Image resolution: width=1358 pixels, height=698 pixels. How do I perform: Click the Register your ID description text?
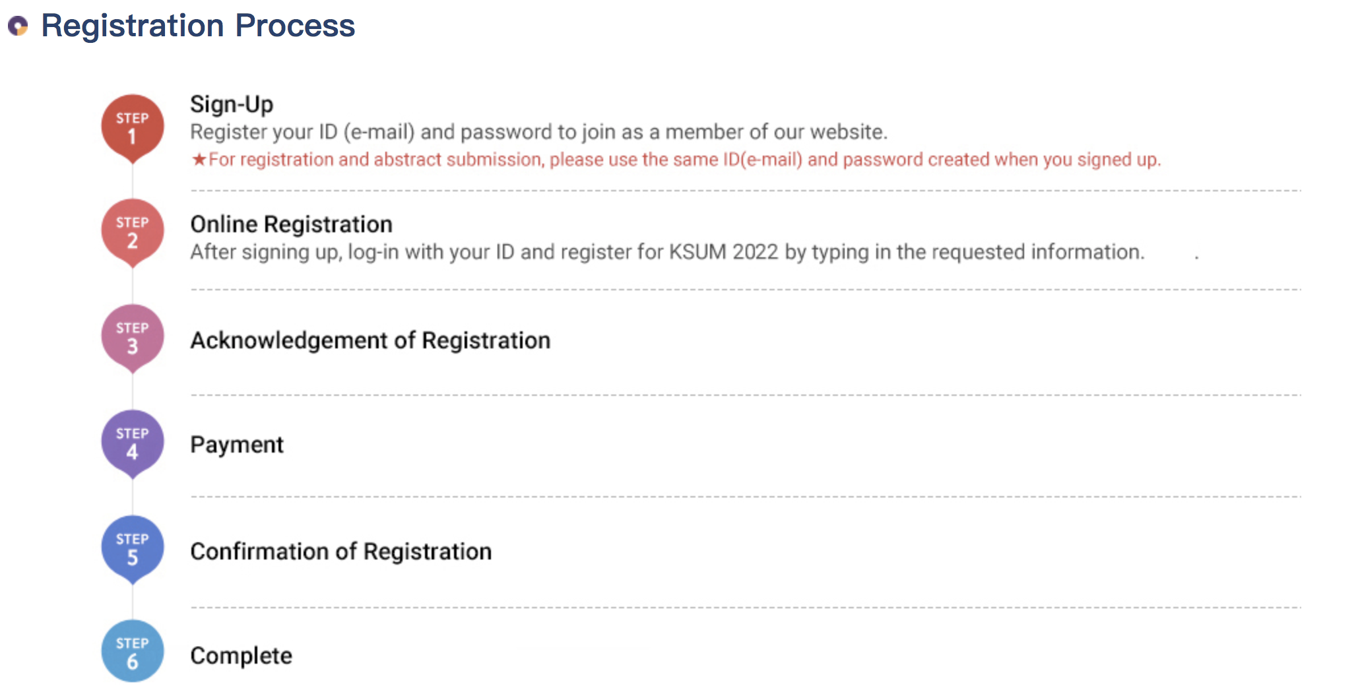(538, 132)
